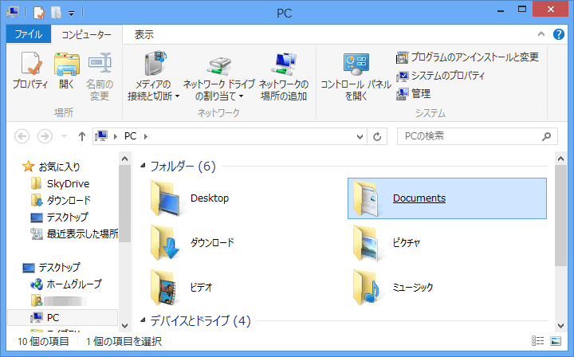Select the ビデオ folder

tap(182, 288)
